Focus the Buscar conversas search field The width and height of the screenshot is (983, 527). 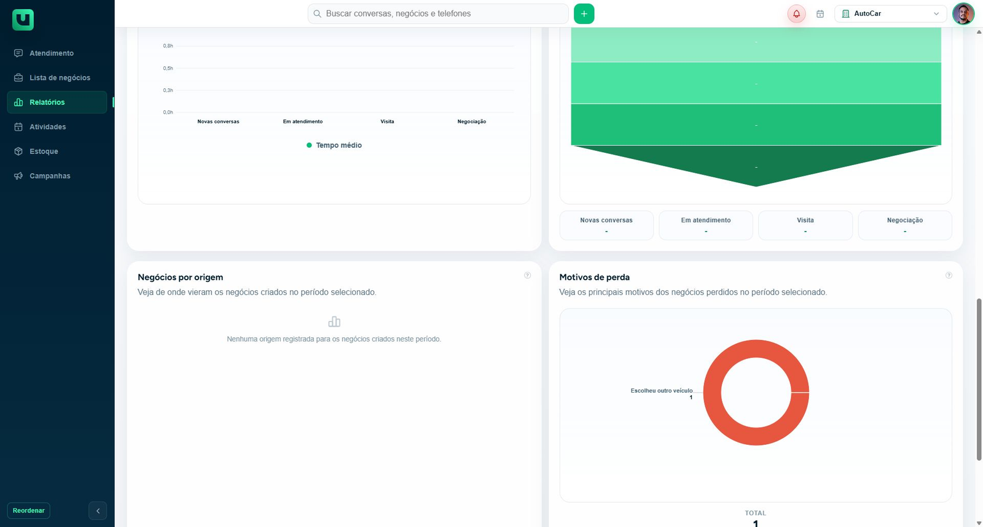[x=438, y=13]
